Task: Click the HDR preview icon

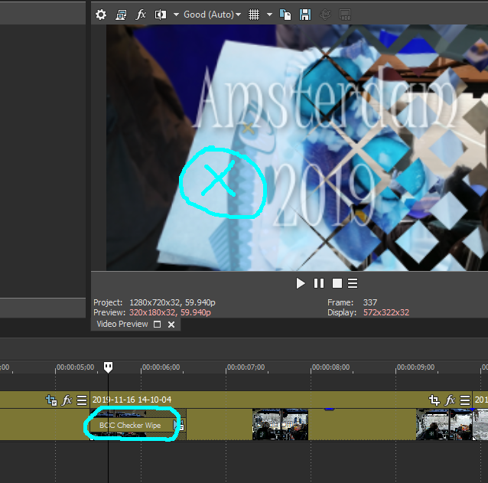Action: pos(345,15)
